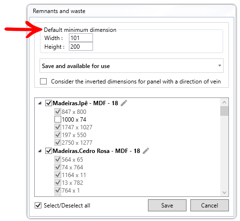Click the scrollbar up arrow in remnant list
This screenshot has width=240, height=221.
coord(224,102)
